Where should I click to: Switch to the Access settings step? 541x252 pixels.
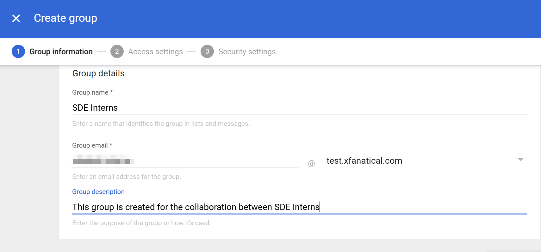155,51
